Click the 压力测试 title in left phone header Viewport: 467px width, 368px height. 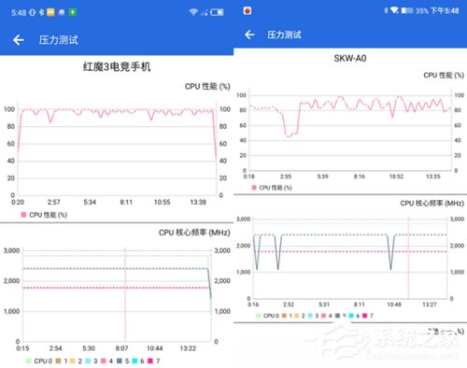[x=58, y=40]
